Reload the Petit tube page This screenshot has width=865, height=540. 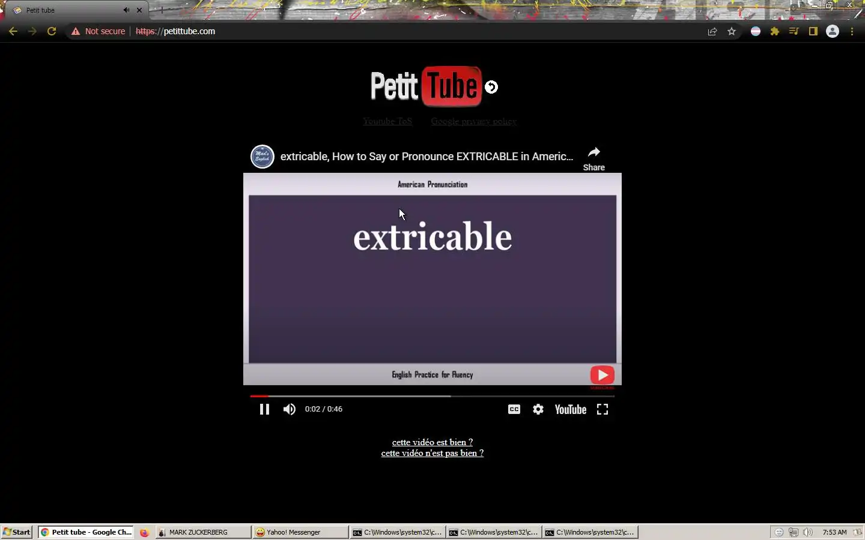click(x=52, y=31)
